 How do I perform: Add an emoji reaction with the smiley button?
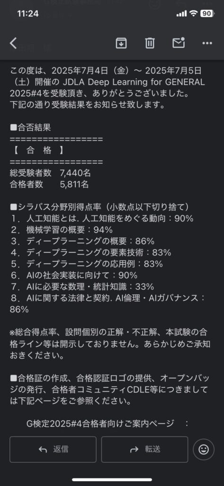pyautogui.click(x=204, y=449)
